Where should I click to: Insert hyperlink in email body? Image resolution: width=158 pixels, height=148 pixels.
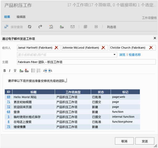21,71
